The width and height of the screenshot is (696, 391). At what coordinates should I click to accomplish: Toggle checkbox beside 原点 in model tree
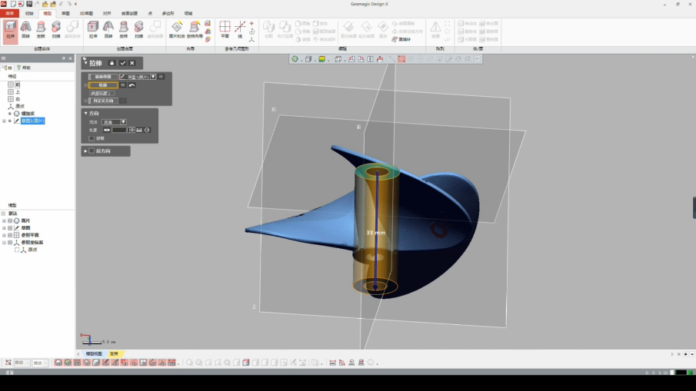coord(17,250)
